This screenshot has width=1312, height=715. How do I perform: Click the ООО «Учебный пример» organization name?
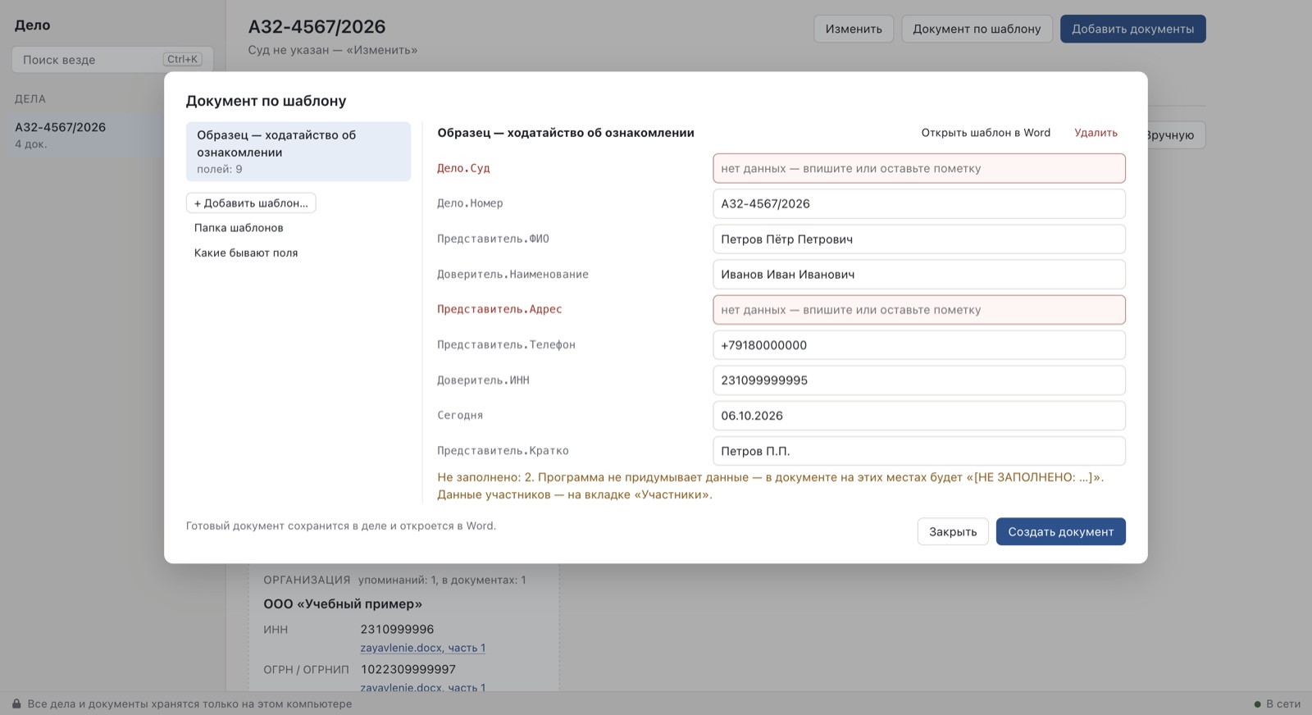tap(343, 603)
